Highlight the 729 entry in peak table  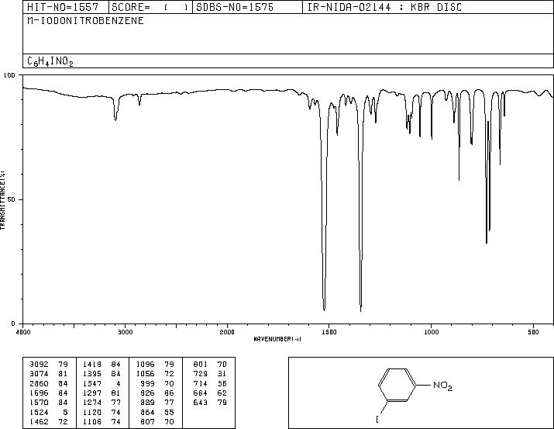click(201, 374)
